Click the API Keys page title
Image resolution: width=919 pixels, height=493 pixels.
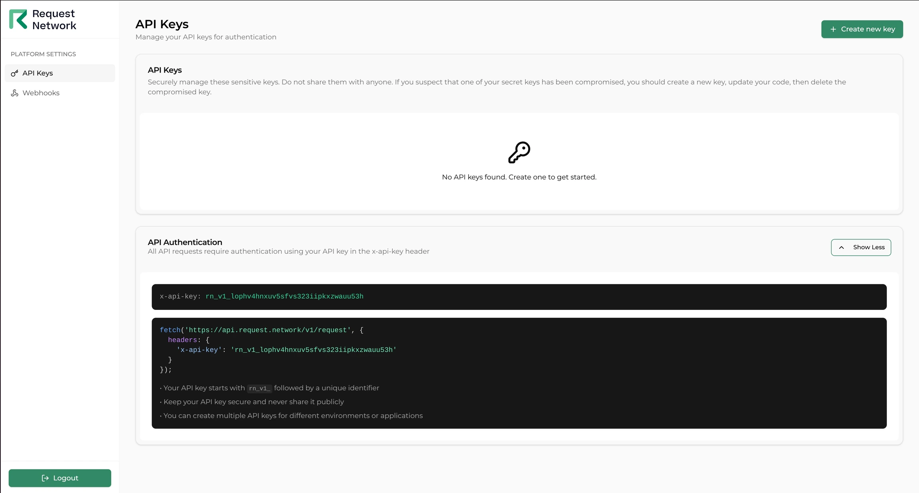(162, 24)
